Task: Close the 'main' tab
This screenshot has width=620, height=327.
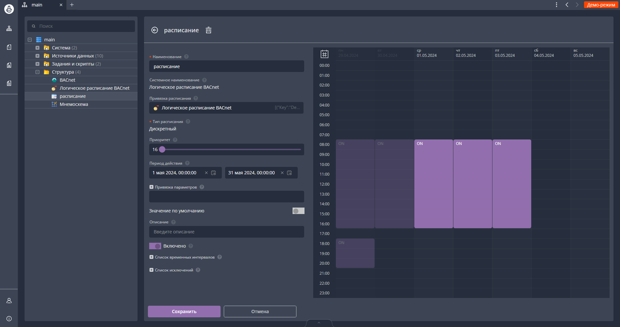Action: pos(61,5)
